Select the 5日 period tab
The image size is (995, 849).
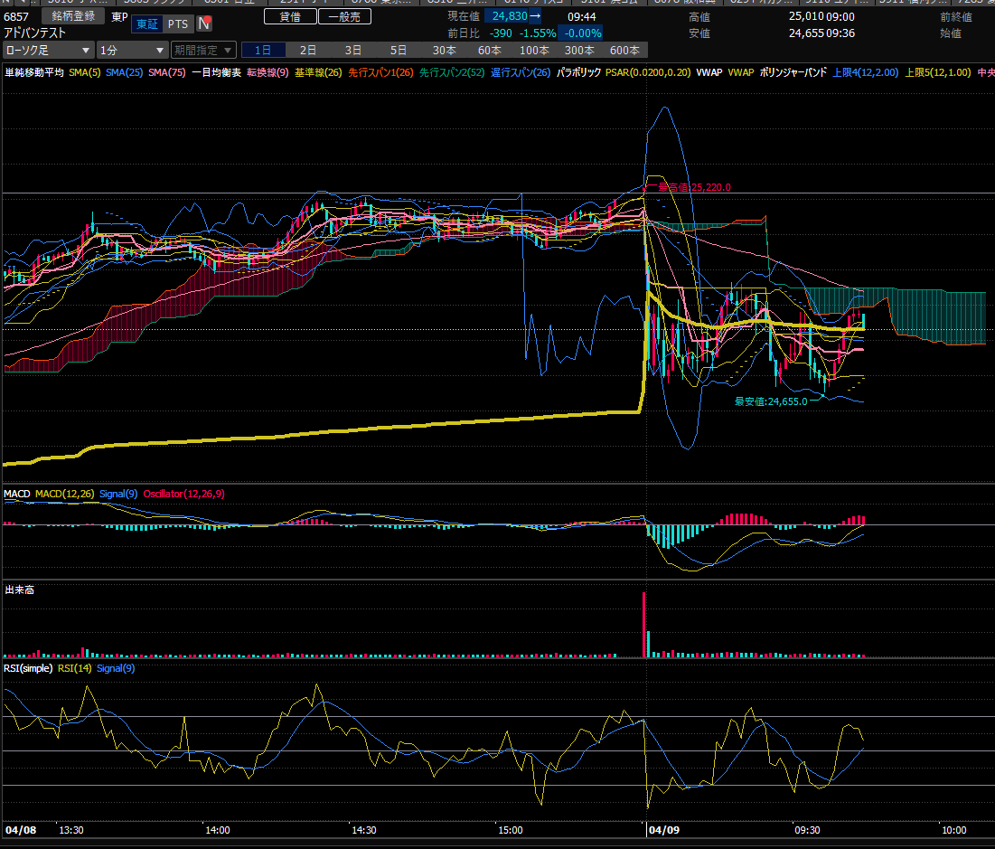(x=399, y=51)
